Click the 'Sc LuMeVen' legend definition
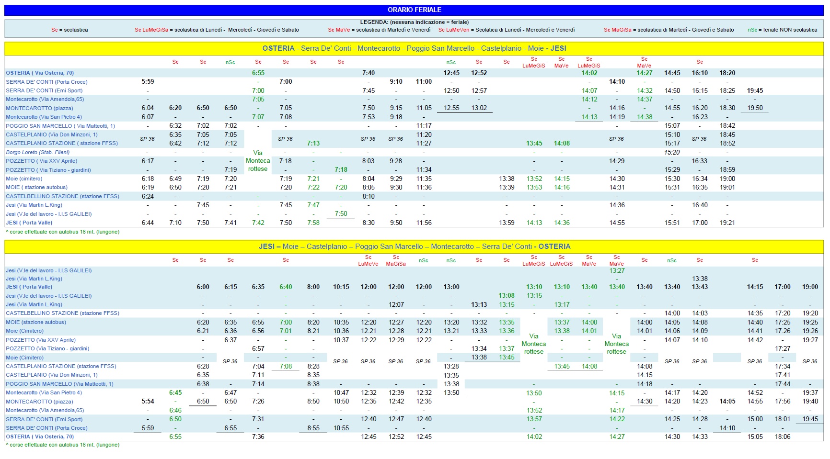 click(506, 30)
